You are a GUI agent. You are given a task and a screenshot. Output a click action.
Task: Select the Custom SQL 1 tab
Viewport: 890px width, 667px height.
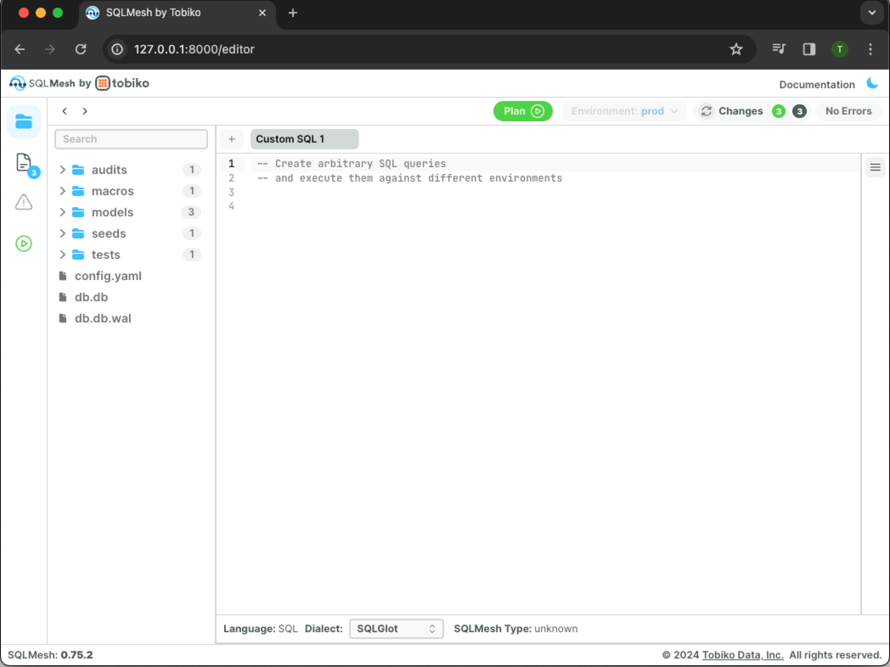click(x=304, y=139)
